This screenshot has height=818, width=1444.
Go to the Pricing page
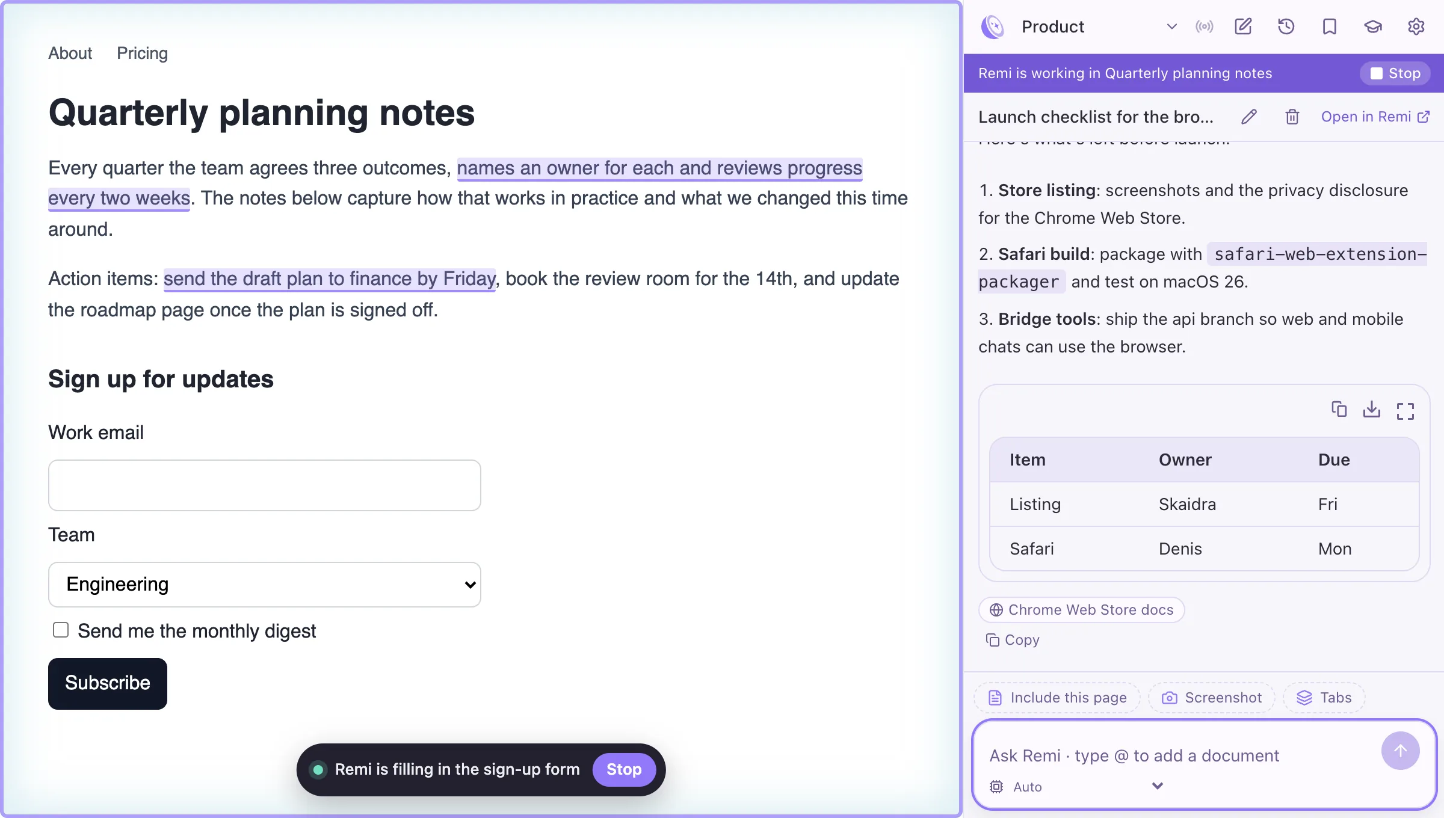(x=142, y=53)
